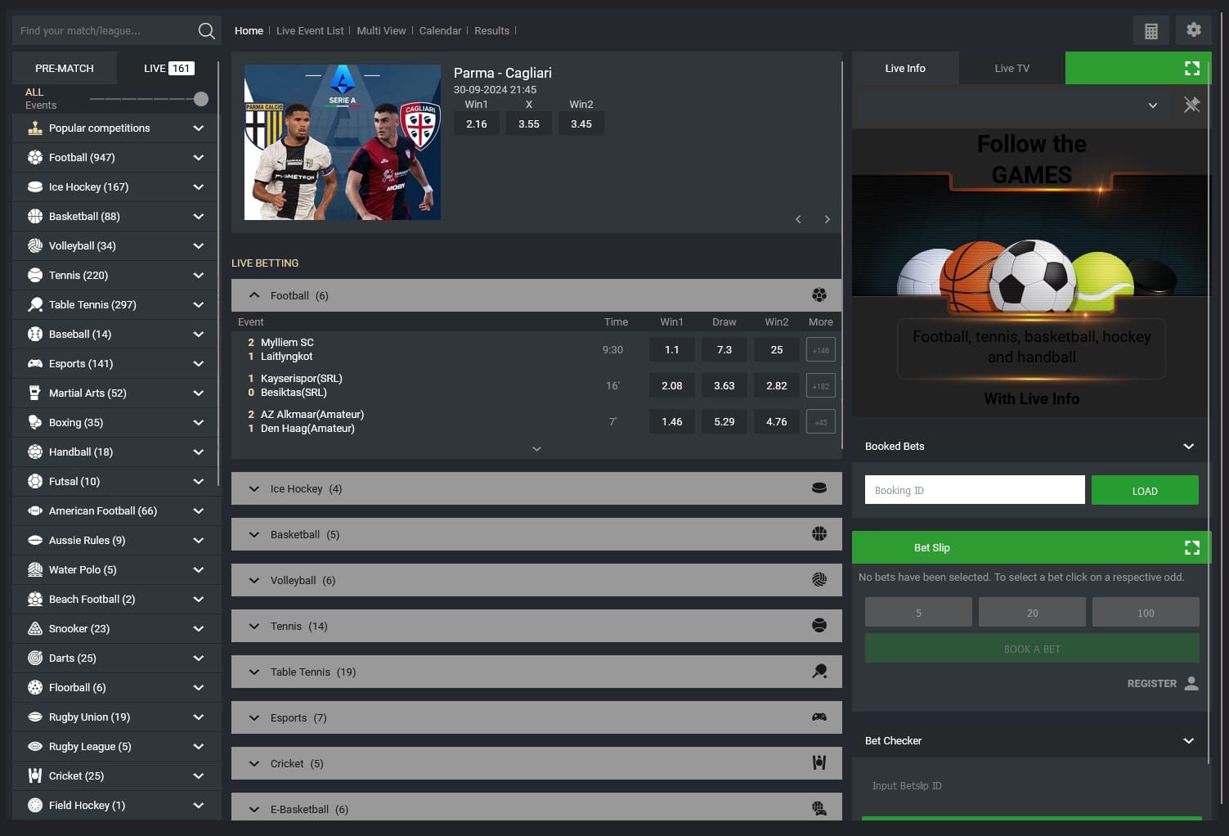Click the Esports controller icon on Esports row
1229x836 pixels.
pos(819,717)
